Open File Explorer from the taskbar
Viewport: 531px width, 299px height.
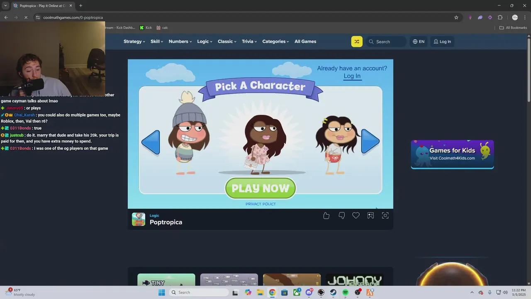[x=260, y=292]
